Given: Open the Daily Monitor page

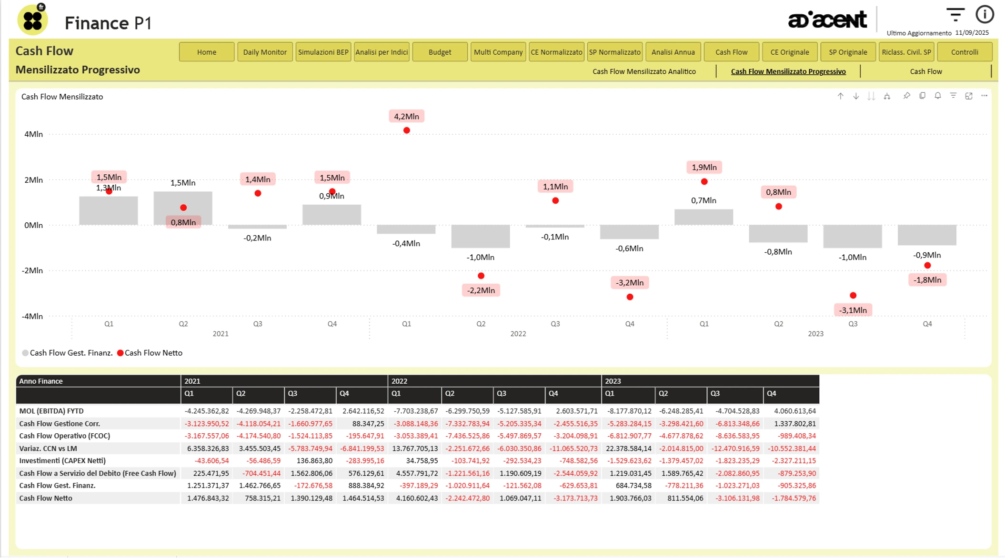Looking at the screenshot, I should 265,52.
